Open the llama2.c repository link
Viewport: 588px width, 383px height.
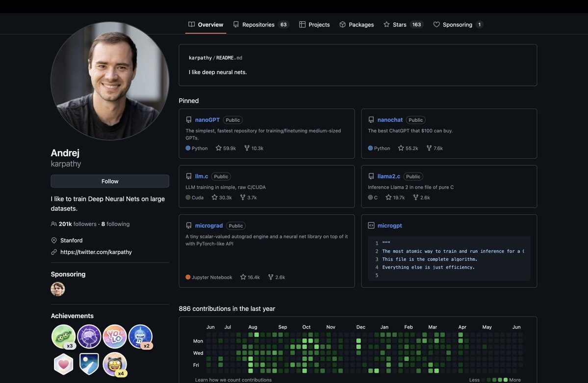tap(388, 176)
